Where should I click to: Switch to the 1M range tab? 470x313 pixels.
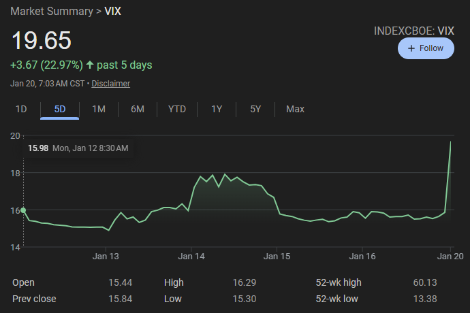coord(99,109)
